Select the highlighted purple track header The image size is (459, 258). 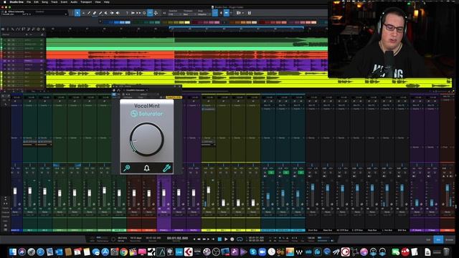23,61
